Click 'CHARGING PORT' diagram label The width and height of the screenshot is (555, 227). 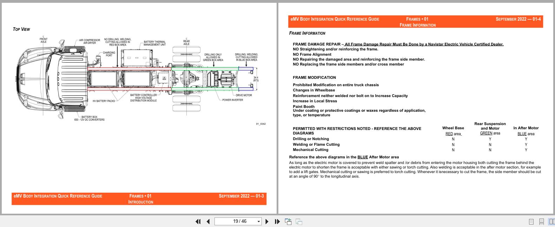(x=109, y=54)
